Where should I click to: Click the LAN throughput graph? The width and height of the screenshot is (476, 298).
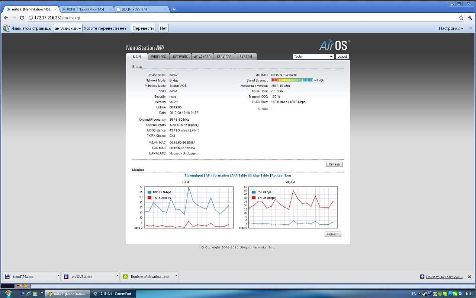(x=189, y=207)
